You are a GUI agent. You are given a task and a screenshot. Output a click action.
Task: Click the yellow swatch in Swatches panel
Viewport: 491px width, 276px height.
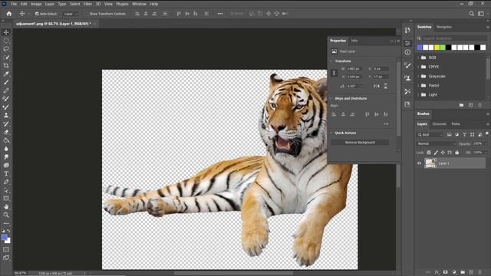pyautogui.click(x=437, y=48)
